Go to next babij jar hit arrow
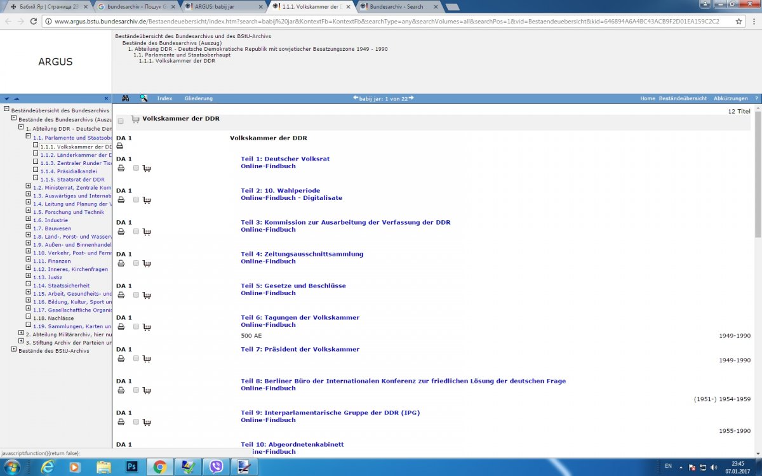Screen dimensions: 762x476 tap(411, 98)
